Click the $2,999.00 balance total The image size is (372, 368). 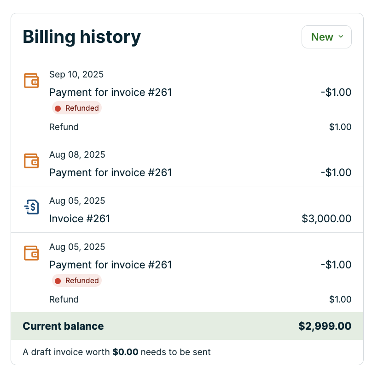[x=325, y=326]
